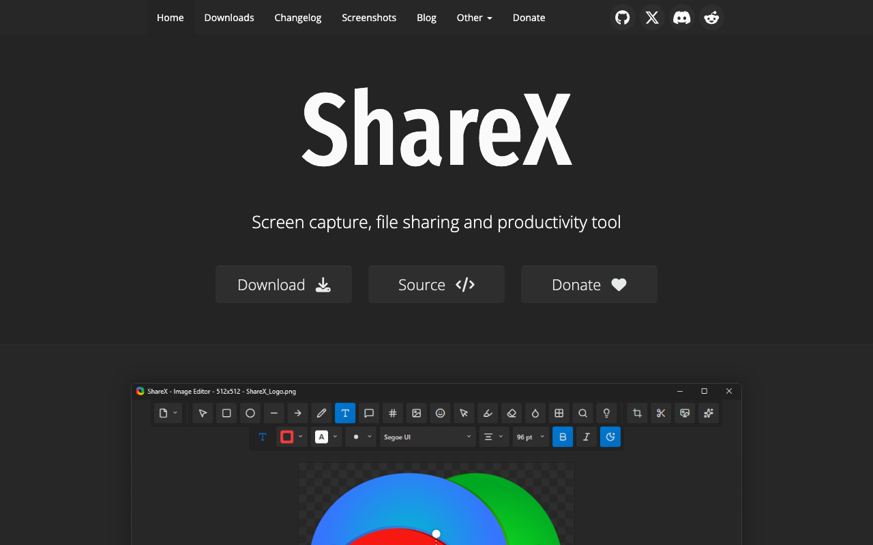Image resolution: width=873 pixels, height=545 pixels.
Task: Toggle Italic text formatting
Action: point(587,437)
